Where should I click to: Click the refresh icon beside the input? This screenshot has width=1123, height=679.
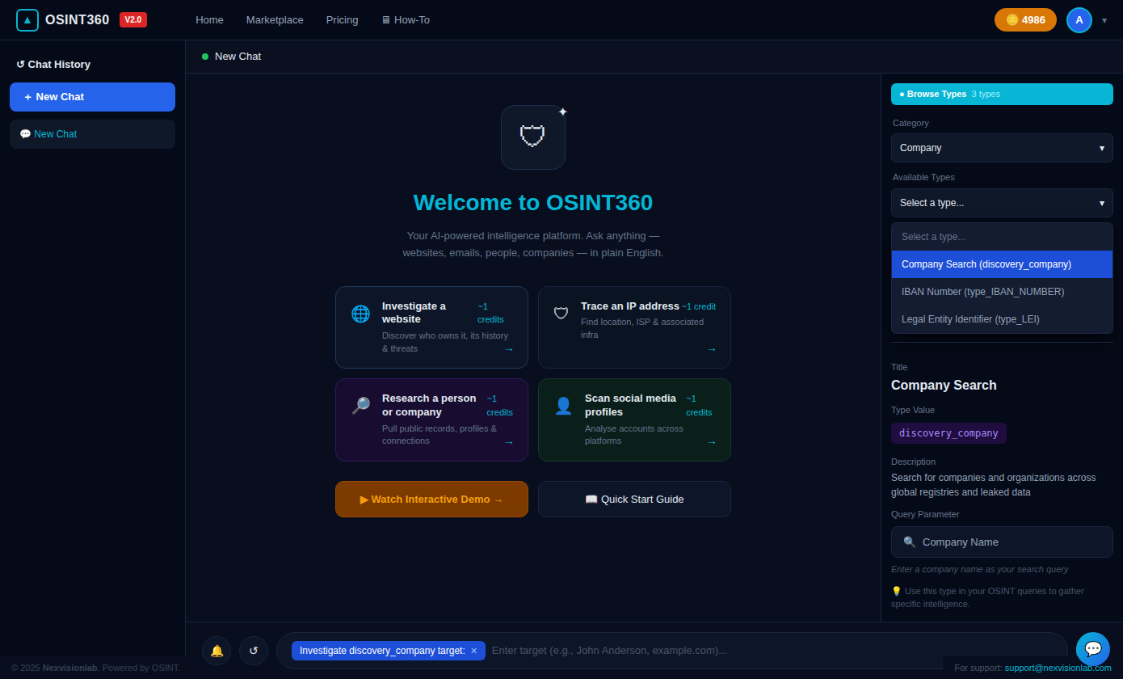point(254,651)
